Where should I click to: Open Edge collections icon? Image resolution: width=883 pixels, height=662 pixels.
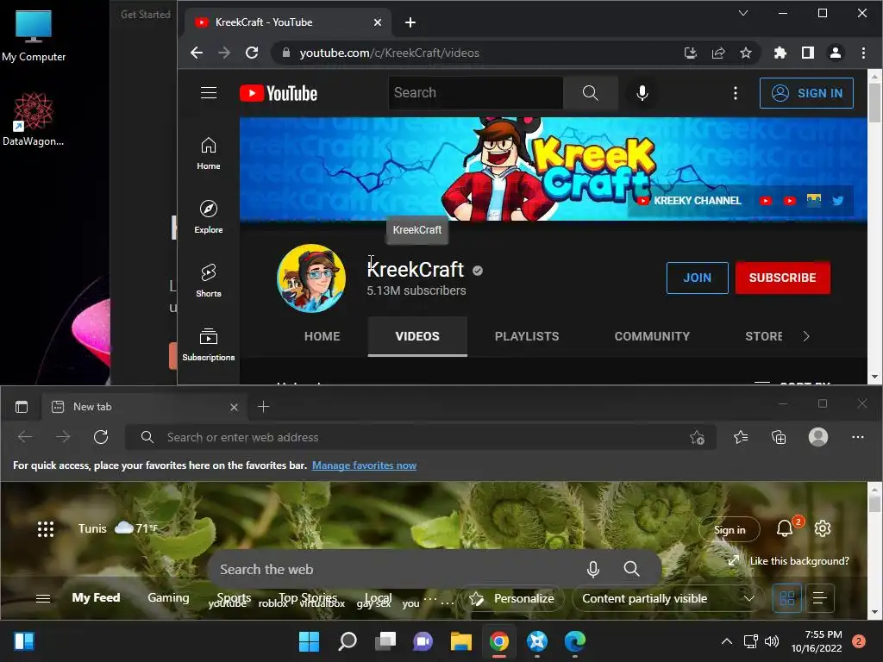779,437
